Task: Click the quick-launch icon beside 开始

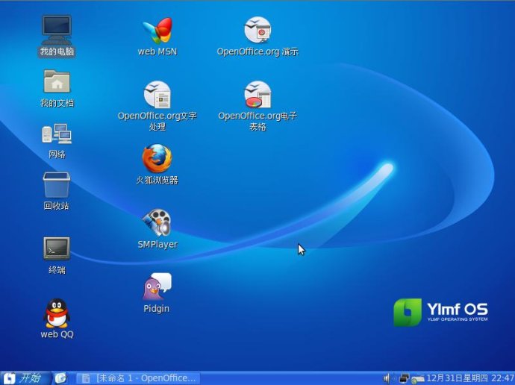Action: pyautogui.click(x=60, y=378)
